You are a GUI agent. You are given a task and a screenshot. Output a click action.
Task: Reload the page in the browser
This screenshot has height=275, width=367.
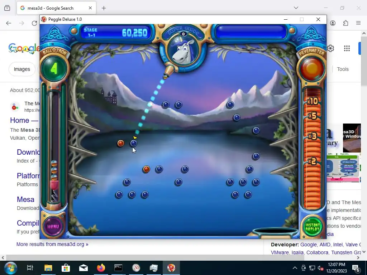[34, 23]
